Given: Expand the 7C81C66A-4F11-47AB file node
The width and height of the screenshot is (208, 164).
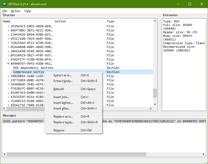Looking at the screenshot, I should (8, 43).
